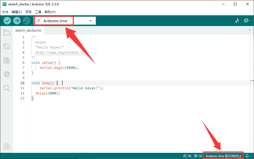The width and height of the screenshot is (254, 159).
Task: Open the Serial Plotter icon
Action: (x=237, y=21)
